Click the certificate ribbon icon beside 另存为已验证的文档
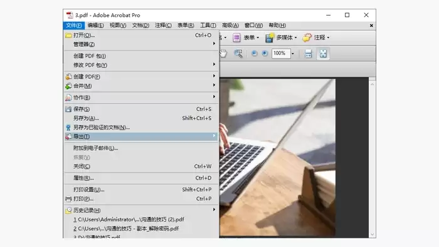This screenshot has height=247, width=439. tap(68, 128)
